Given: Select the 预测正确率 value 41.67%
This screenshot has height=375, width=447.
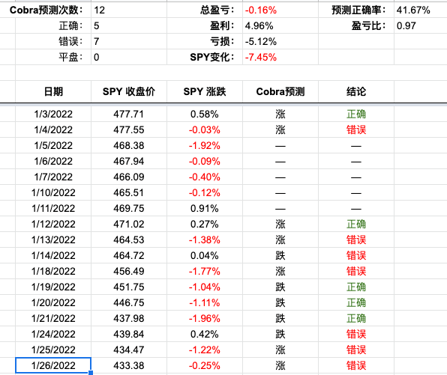Looking at the screenshot, I should tap(413, 10).
